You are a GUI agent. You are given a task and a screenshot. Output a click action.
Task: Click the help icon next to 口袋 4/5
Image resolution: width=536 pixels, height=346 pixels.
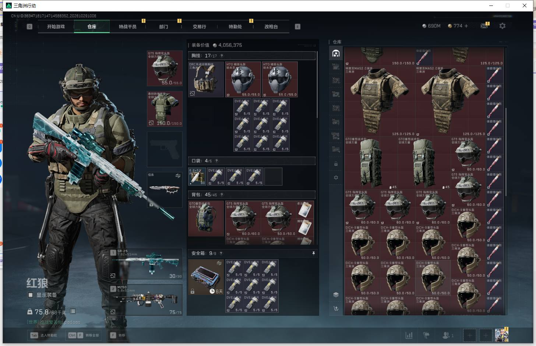click(216, 161)
